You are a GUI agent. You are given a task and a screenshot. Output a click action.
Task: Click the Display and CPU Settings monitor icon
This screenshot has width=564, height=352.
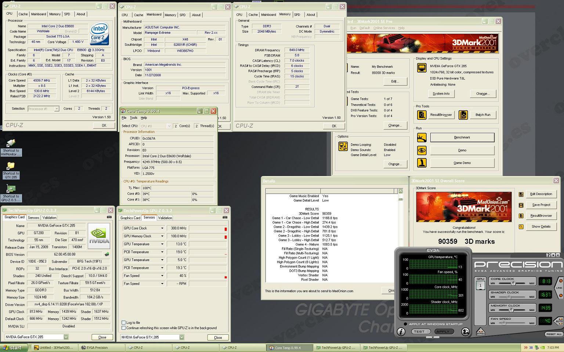(x=422, y=68)
